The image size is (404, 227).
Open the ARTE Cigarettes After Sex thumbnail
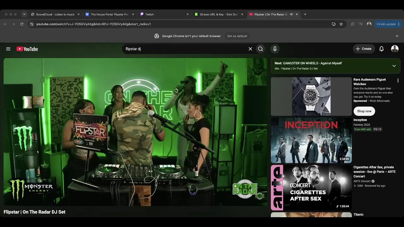(x=311, y=188)
